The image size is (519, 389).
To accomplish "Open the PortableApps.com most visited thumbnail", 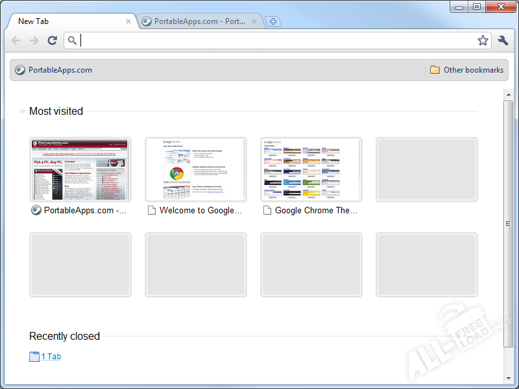I will pos(80,170).
